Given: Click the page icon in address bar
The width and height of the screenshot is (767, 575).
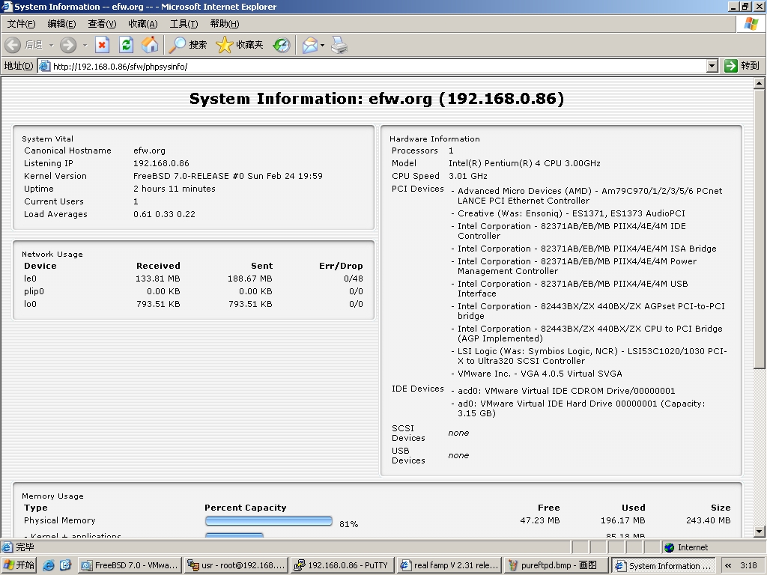Looking at the screenshot, I should click(44, 66).
